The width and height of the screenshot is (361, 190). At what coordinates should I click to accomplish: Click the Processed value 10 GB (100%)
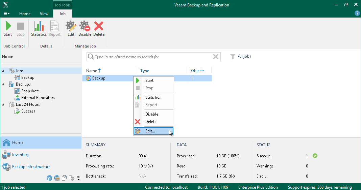point(228,156)
